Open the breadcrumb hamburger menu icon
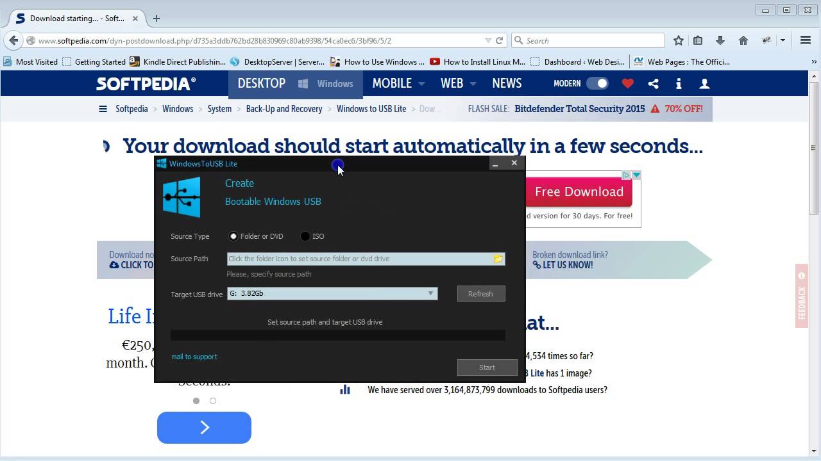This screenshot has width=821, height=461. pyautogui.click(x=103, y=109)
